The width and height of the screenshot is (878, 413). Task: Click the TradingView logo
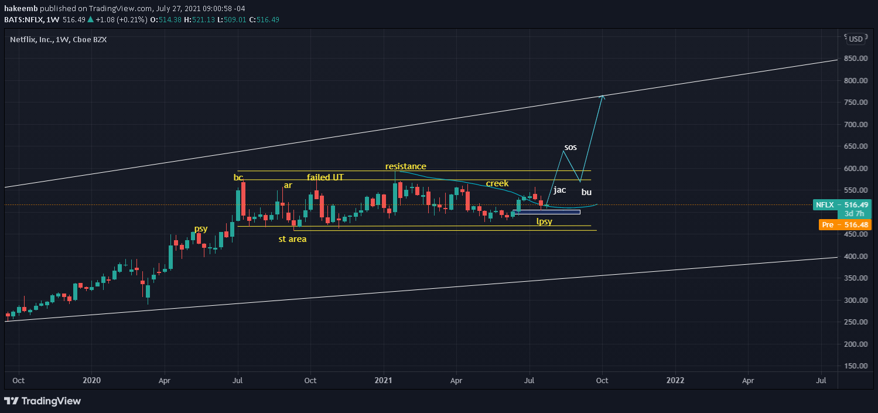[42, 401]
